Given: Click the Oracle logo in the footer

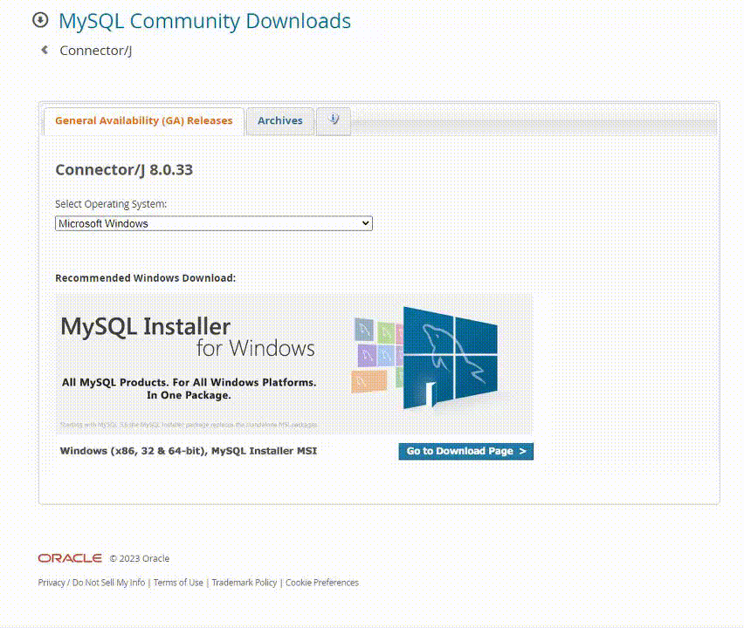Looking at the screenshot, I should [x=70, y=558].
